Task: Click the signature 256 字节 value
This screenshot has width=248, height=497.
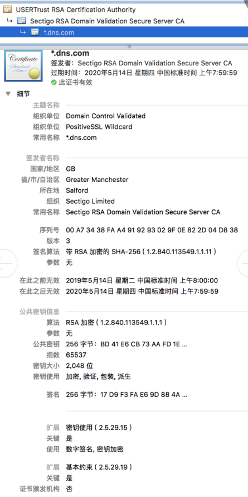Action: coord(126,395)
